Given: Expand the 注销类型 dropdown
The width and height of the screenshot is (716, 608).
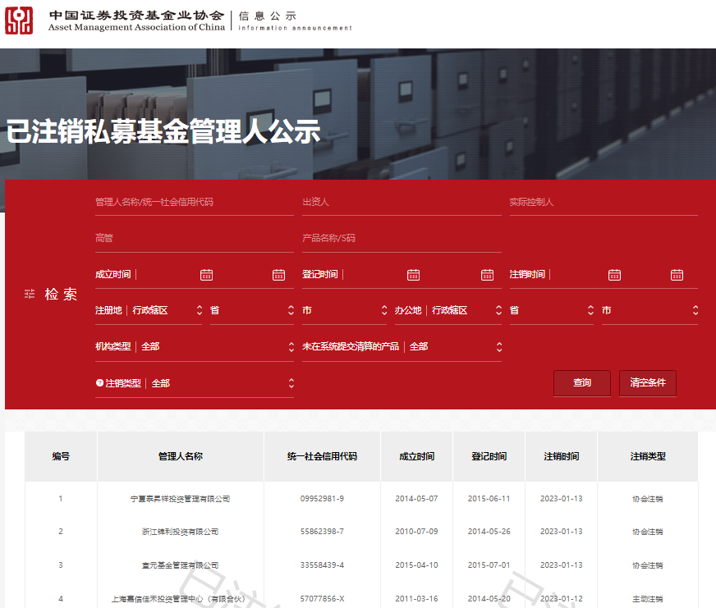Looking at the screenshot, I should pyautogui.click(x=291, y=382).
